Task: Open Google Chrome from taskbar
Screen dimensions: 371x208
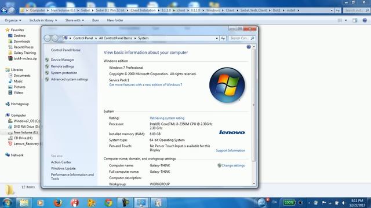Action: 108,203
